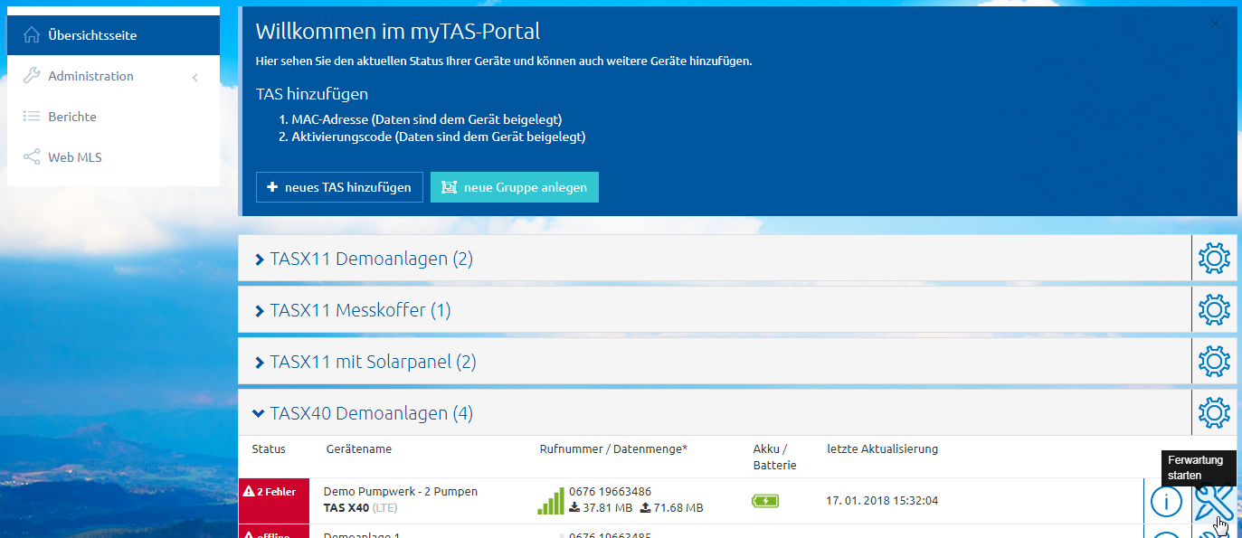Select device name Demo Pumpwerk - 2 Pumpen
The width and height of the screenshot is (1242, 538).
pyautogui.click(x=401, y=492)
